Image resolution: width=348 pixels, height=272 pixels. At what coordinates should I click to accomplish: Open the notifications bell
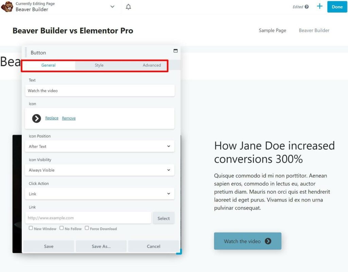click(128, 7)
